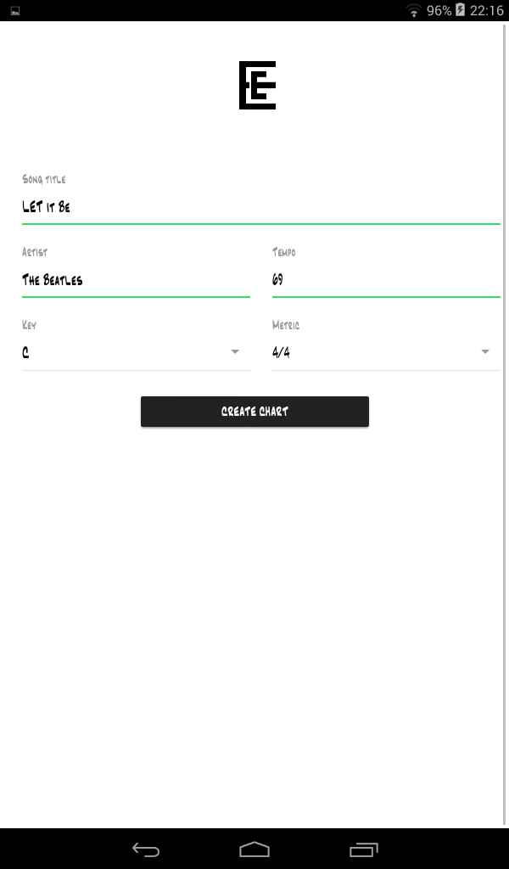Select the Tempo field showing 69
509x869 pixels.
tap(386, 280)
